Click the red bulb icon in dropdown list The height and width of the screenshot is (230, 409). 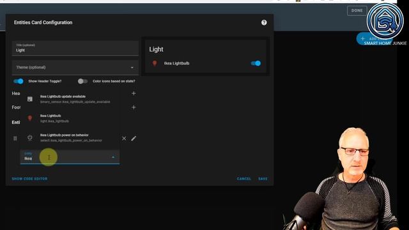click(x=30, y=118)
